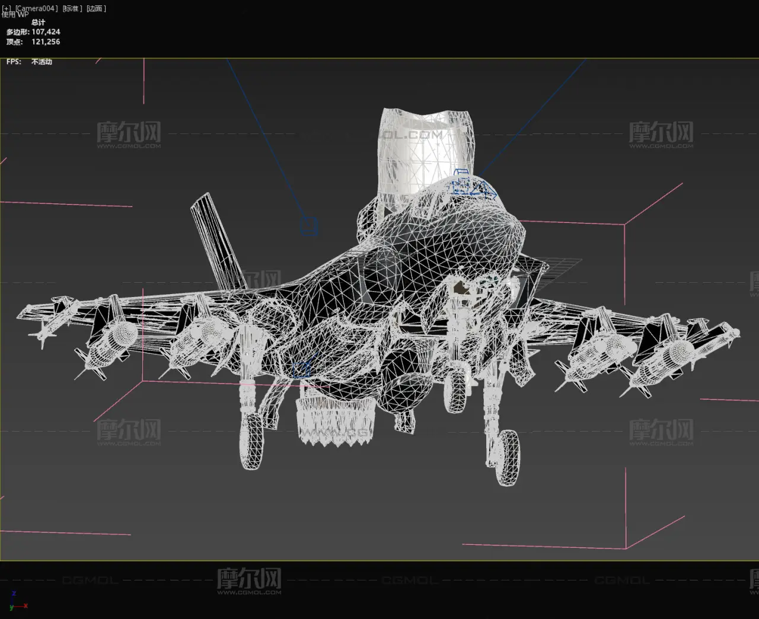Click the green Y axis label on the gizmo
Viewport: 759px width, 619px height.
[11, 608]
